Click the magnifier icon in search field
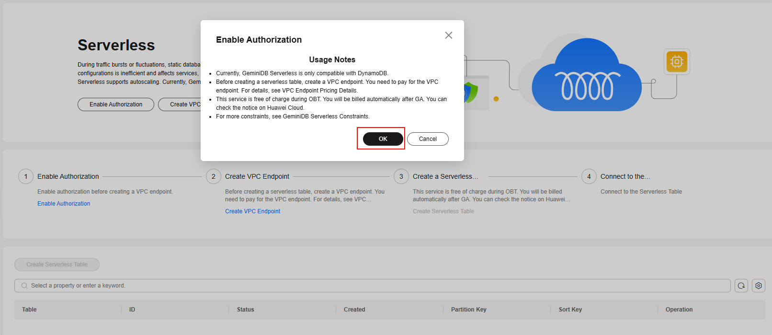The height and width of the screenshot is (335, 772). (x=24, y=286)
